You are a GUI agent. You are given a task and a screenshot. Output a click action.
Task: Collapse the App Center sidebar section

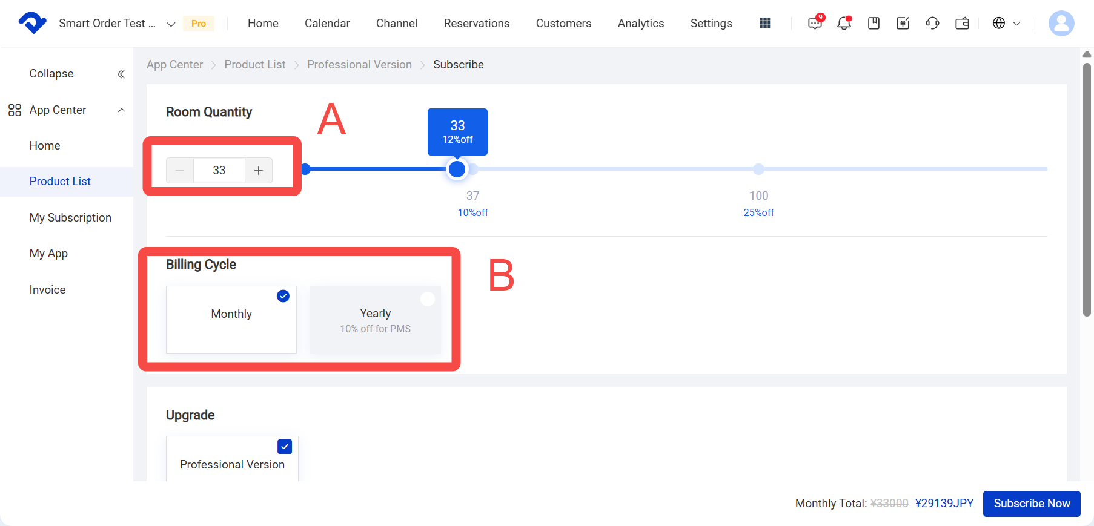pos(122,110)
